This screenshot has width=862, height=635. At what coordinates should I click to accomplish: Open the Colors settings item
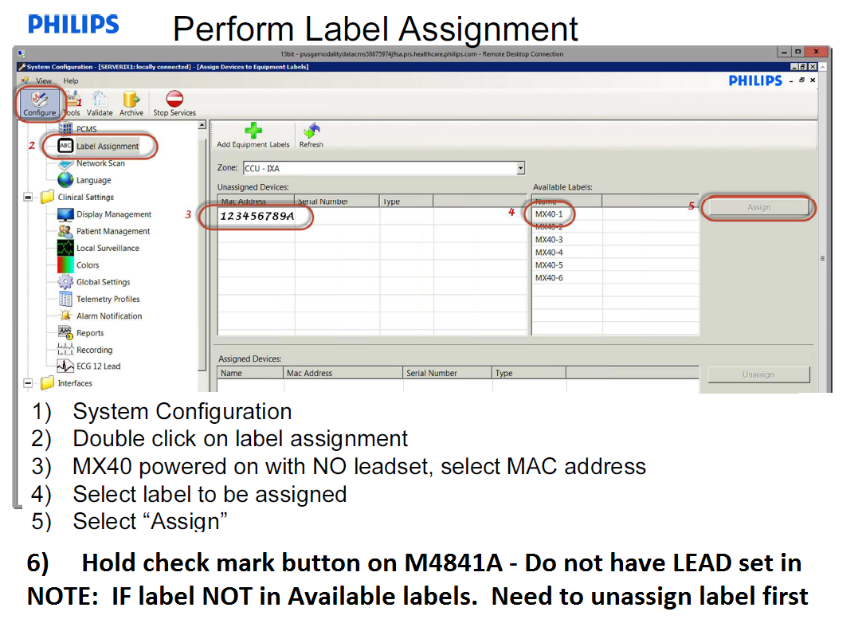click(x=88, y=265)
